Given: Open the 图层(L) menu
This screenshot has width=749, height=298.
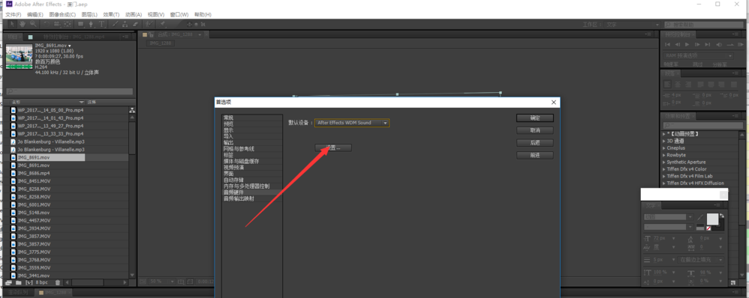Looking at the screenshot, I should point(89,15).
